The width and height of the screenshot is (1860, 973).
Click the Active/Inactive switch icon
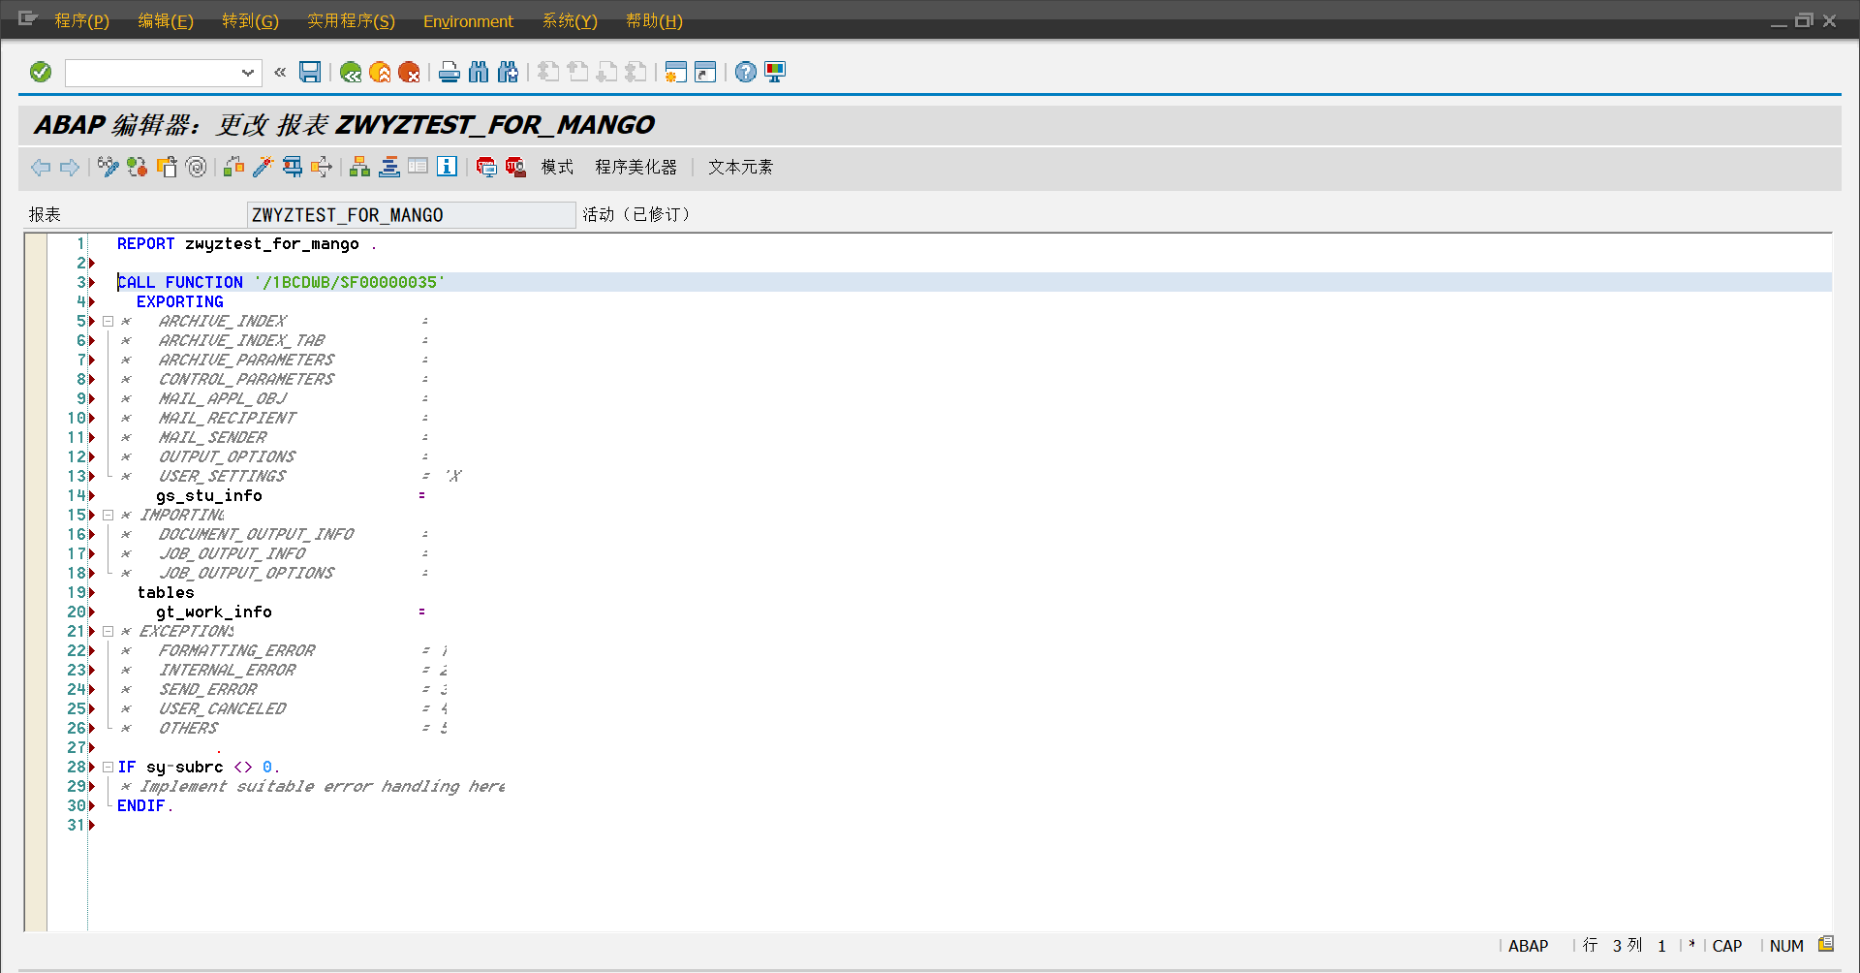[138, 168]
